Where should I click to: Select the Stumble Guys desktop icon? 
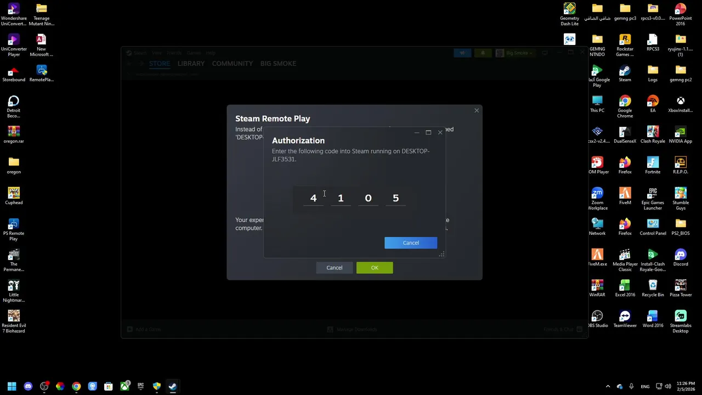click(680, 199)
